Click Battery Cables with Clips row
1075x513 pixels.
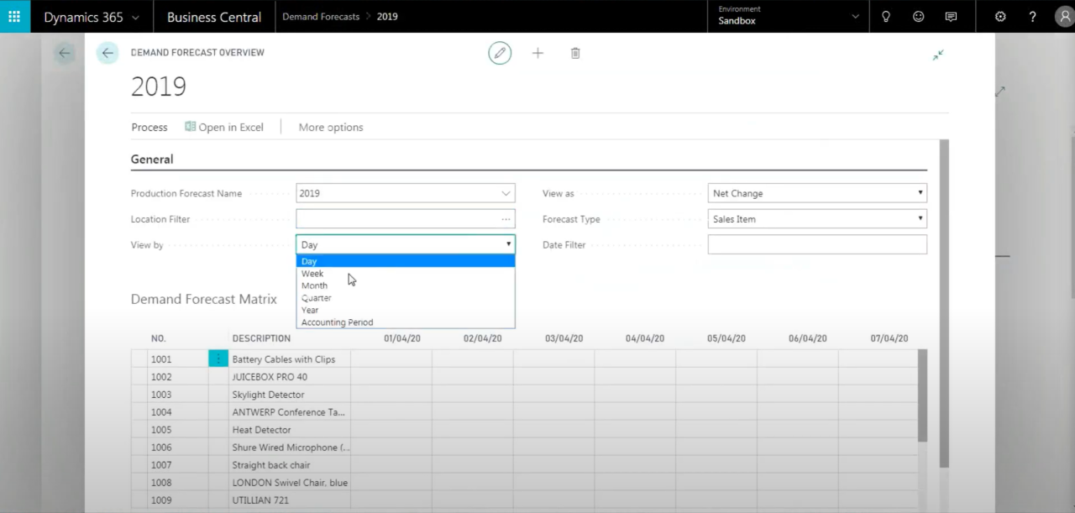click(x=524, y=359)
